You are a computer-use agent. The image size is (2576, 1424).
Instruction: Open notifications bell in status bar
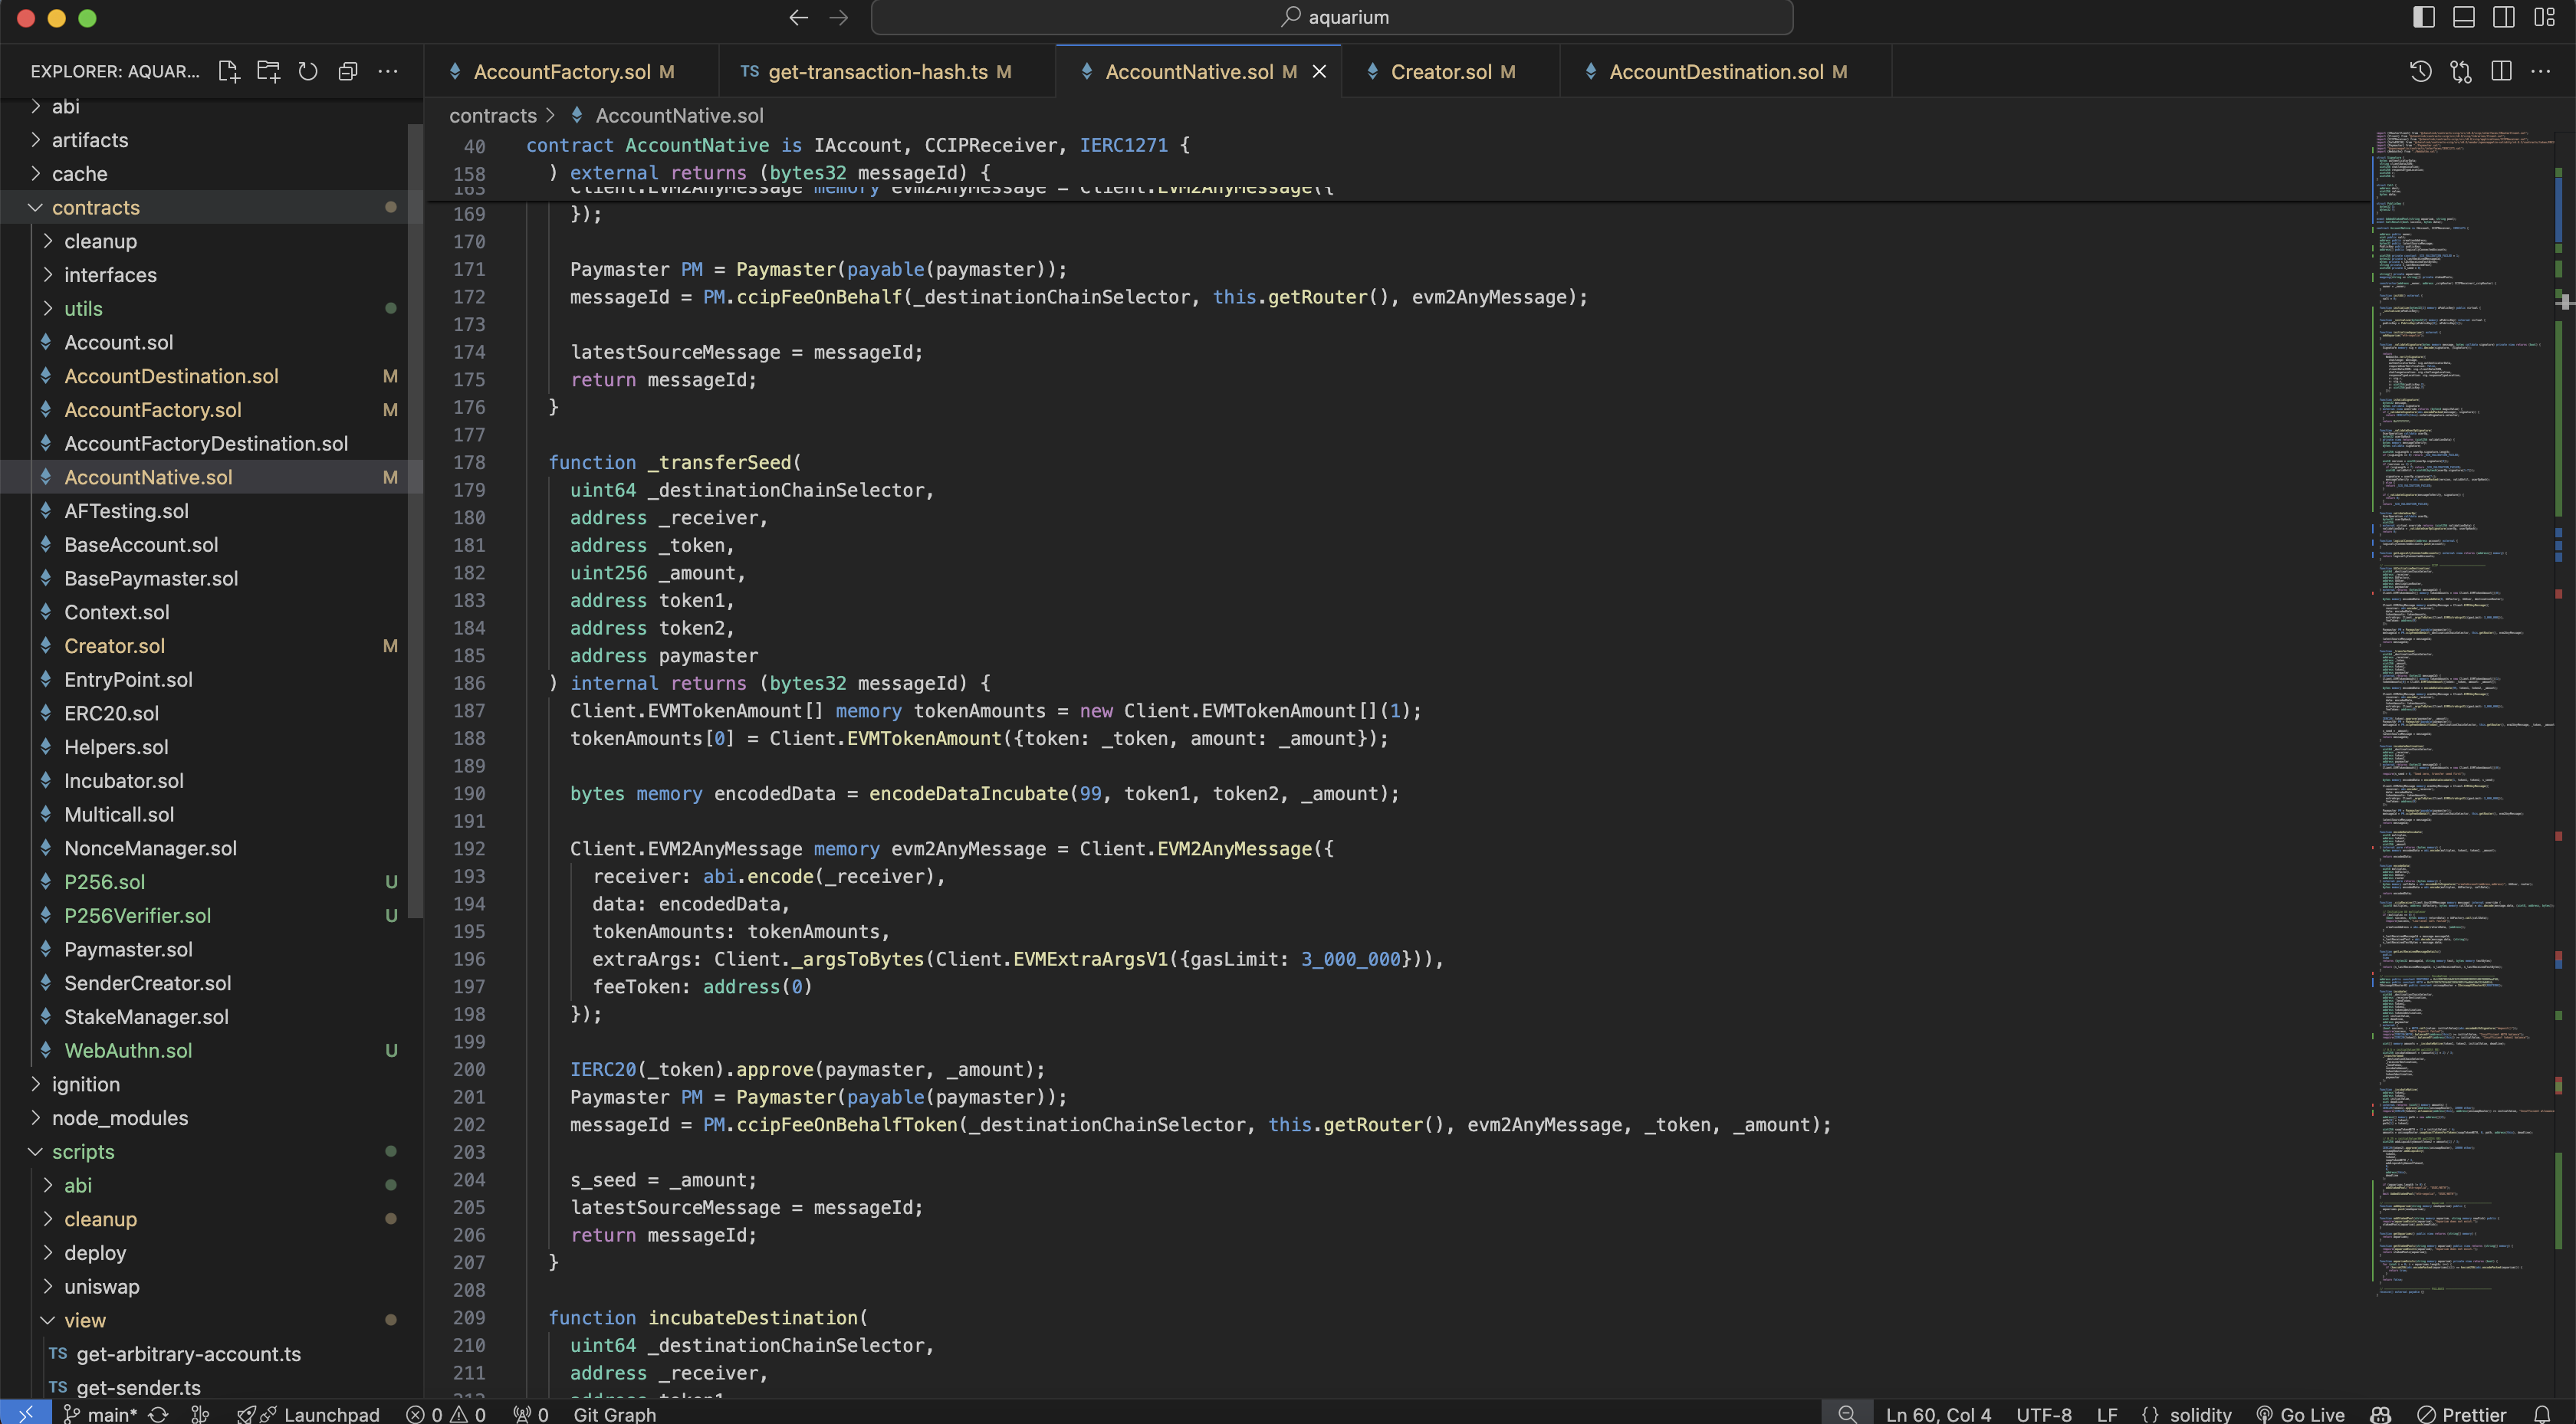point(2542,1414)
